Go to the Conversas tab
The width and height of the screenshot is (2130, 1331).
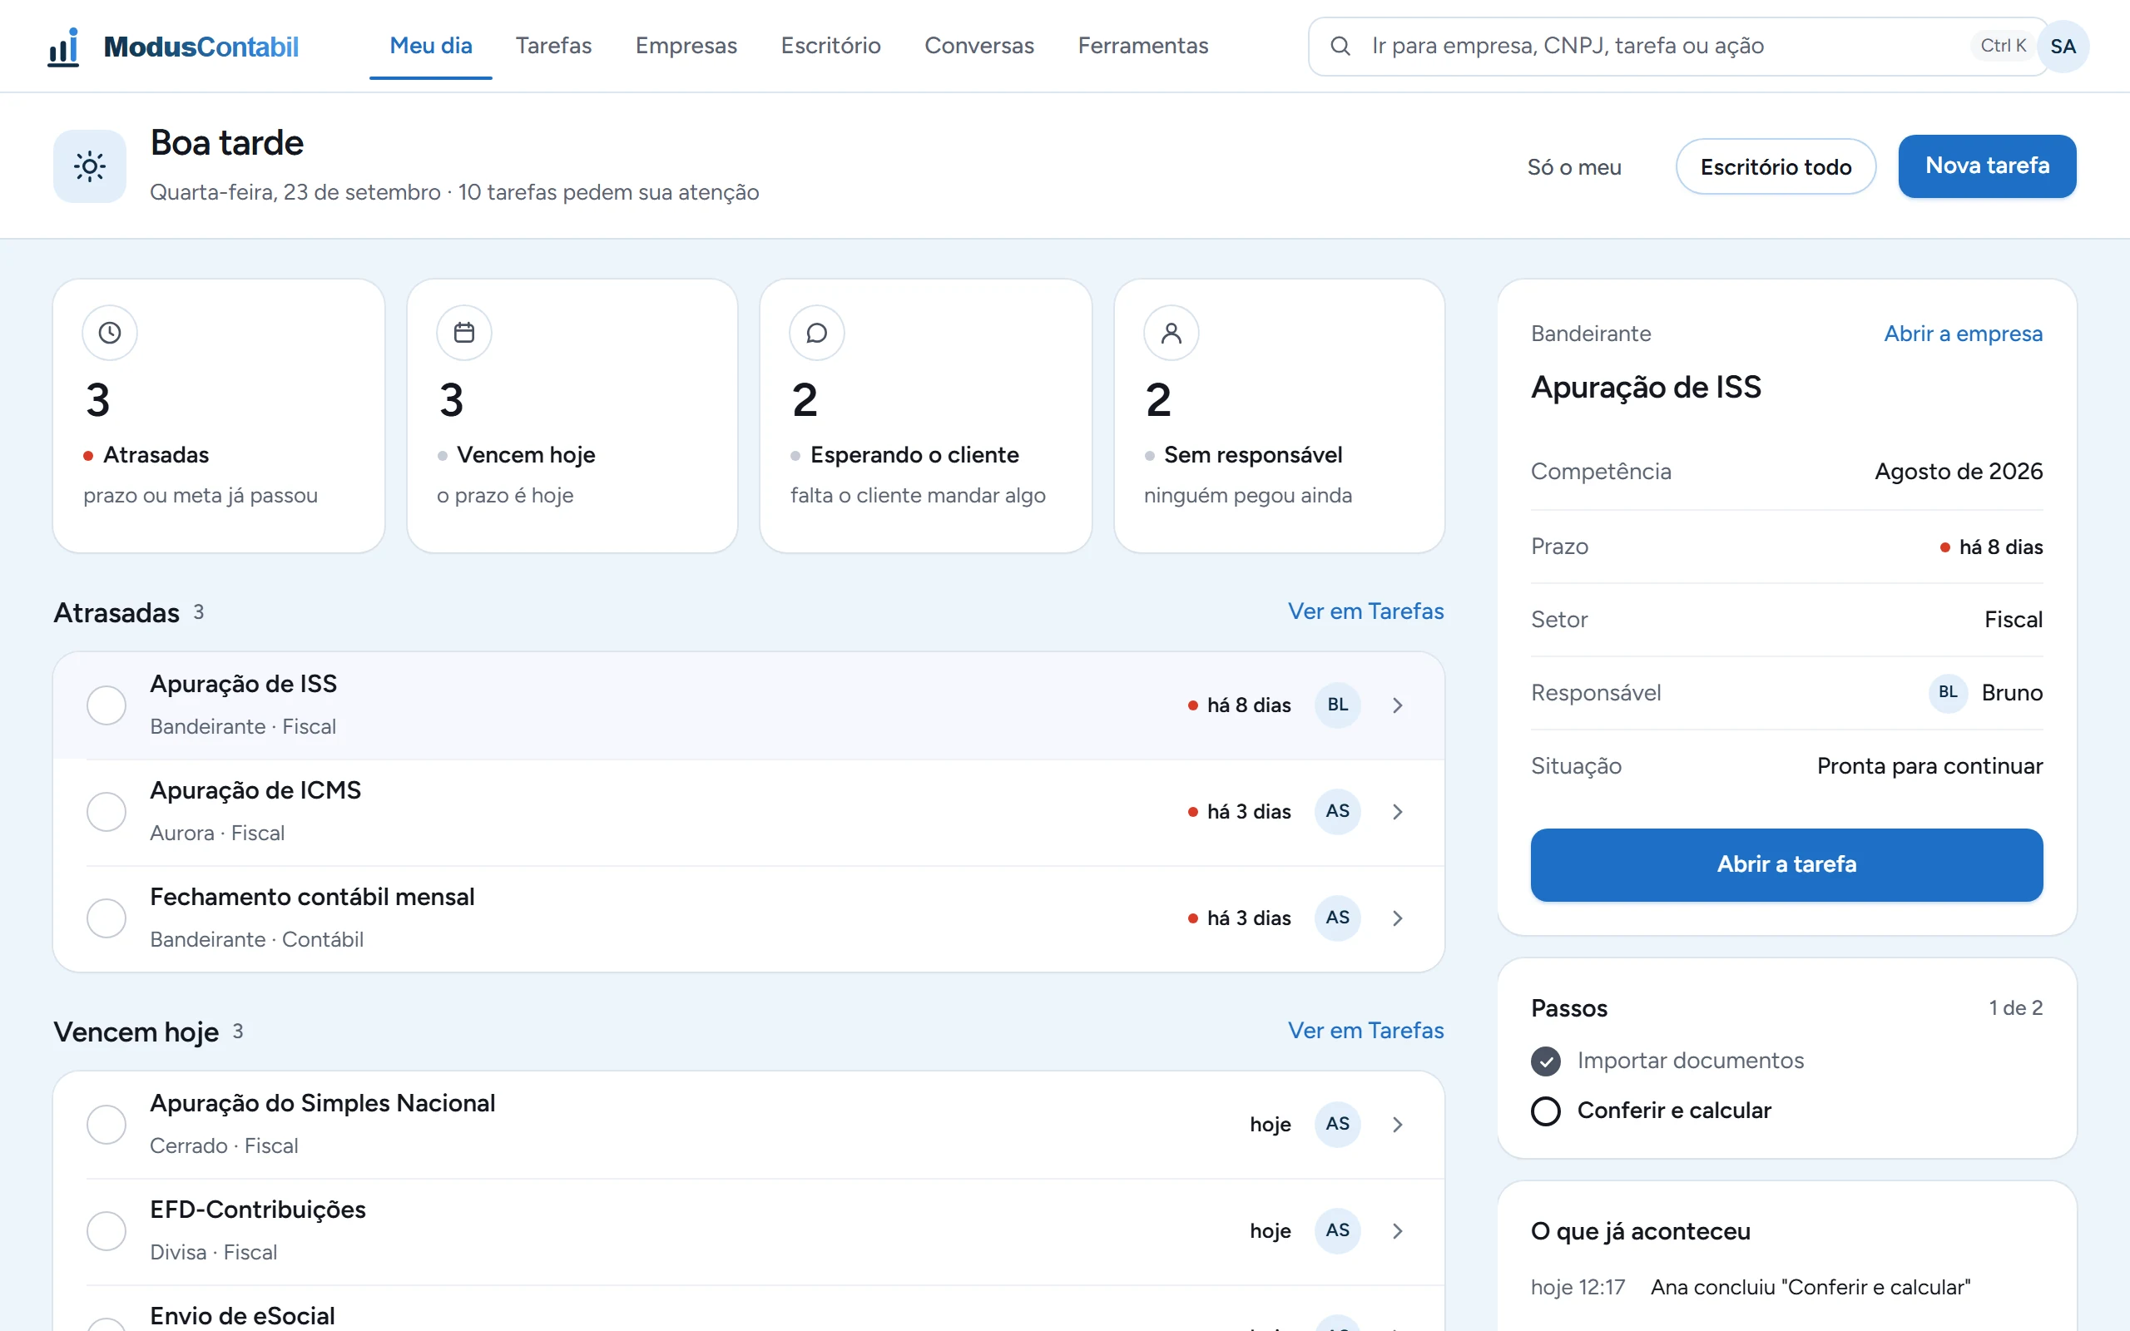pos(978,46)
